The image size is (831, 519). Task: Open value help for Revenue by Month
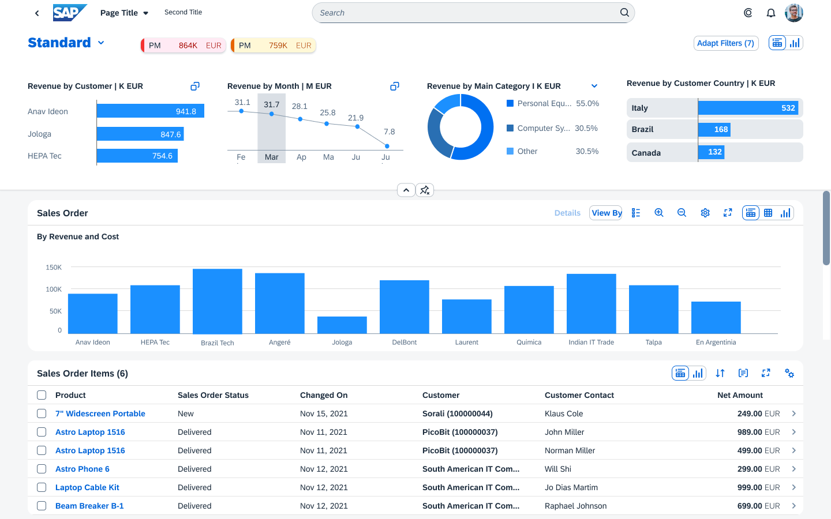tap(395, 86)
